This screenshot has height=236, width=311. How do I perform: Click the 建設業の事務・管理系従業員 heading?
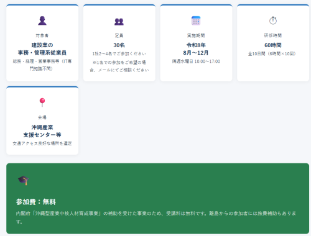[x=42, y=49]
